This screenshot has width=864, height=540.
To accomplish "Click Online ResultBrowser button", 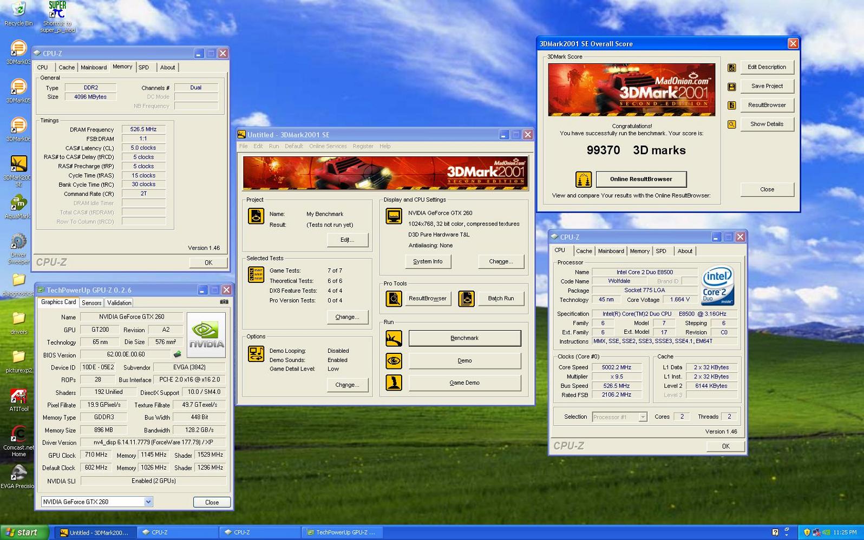I will pyautogui.click(x=641, y=179).
